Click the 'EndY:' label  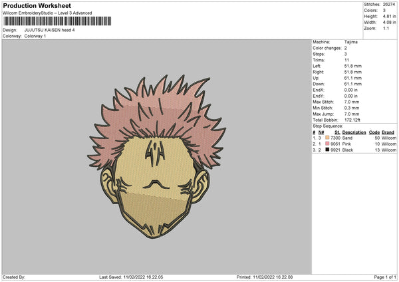pos(319,96)
